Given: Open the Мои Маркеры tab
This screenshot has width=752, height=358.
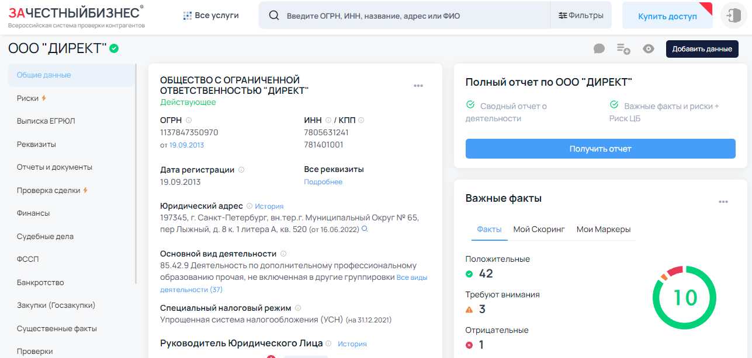Looking at the screenshot, I should point(604,229).
